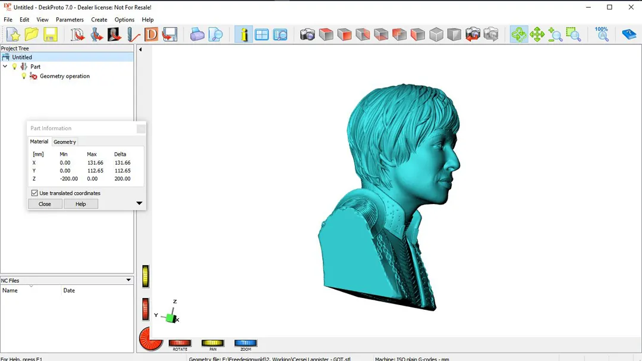Open a project with the yellow folder icon

[x=32, y=34]
